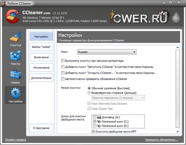Click the Диски для очистки свободного места label
Screen dimensions: 186x145
click(x=73, y=118)
